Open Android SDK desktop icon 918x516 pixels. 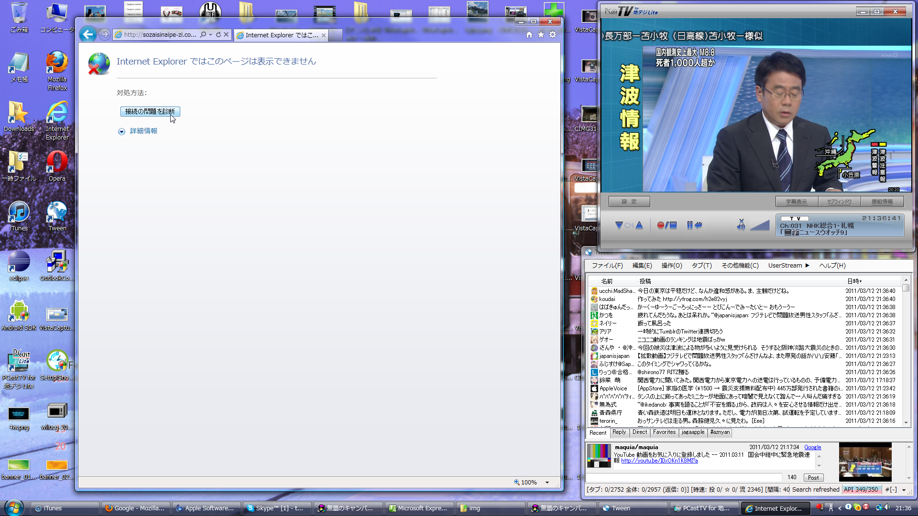click(19, 315)
